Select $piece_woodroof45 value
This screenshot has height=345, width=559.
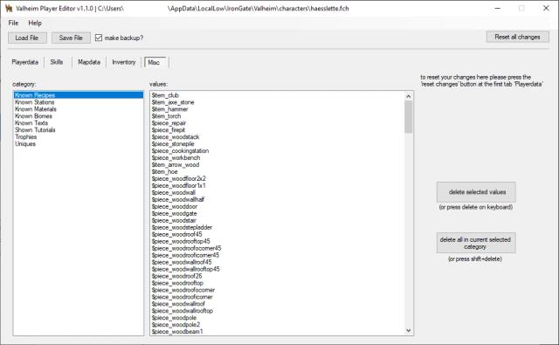(x=277, y=234)
